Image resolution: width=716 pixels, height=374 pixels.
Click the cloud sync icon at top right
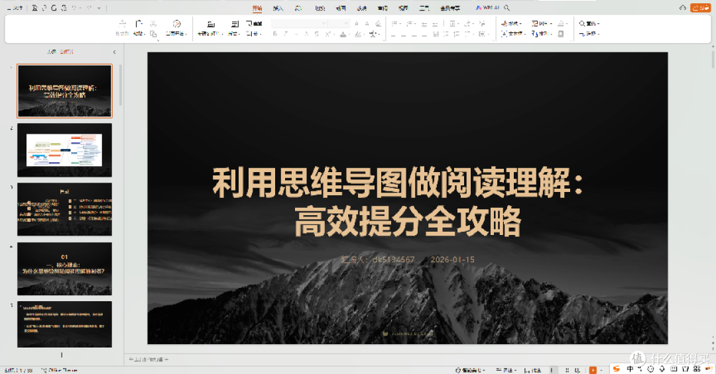coord(683,8)
